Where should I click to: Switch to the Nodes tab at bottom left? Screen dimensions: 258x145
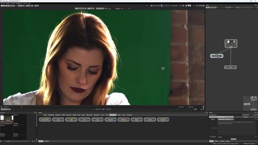[x=41, y=141]
